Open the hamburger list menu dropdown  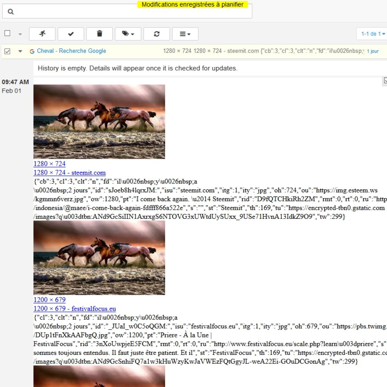tap(185, 34)
